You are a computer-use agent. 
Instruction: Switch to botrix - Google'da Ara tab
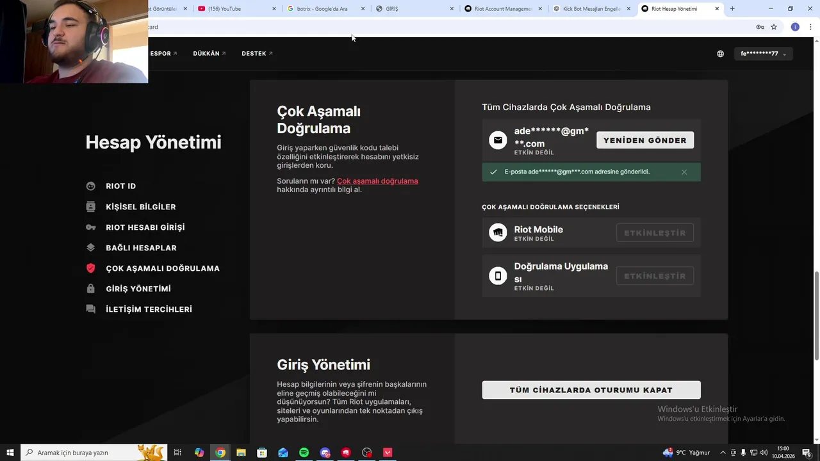325,9
